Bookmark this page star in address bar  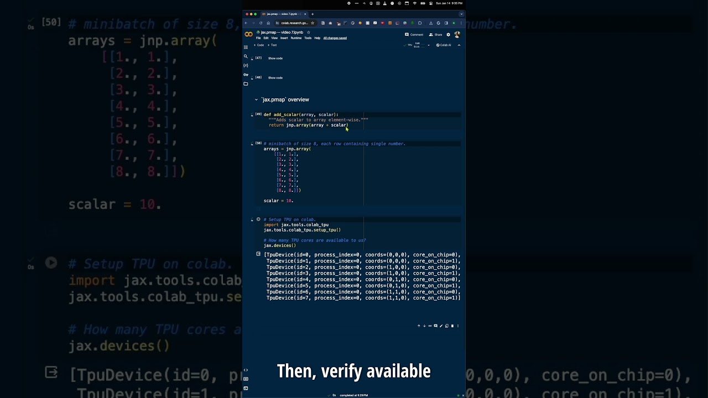[313, 23]
